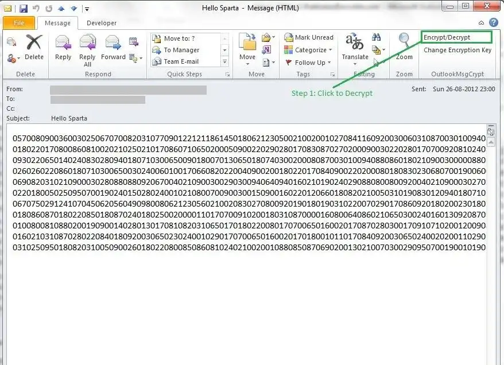Open the Categorize dropdown
The height and width of the screenshot is (365, 504).
[x=308, y=50]
